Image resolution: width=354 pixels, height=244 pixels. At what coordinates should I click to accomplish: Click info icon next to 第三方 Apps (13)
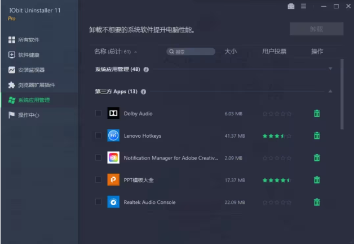coord(143,92)
